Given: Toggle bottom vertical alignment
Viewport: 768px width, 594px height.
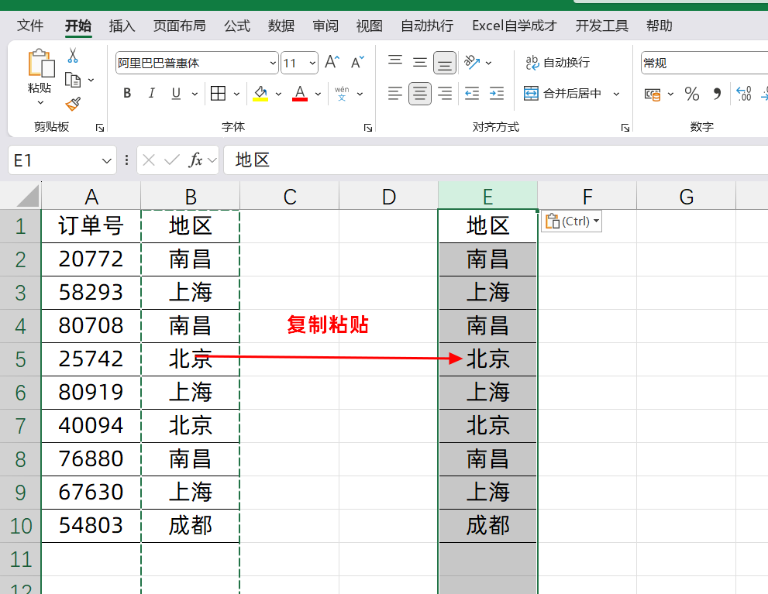Looking at the screenshot, I should point(445,63).
